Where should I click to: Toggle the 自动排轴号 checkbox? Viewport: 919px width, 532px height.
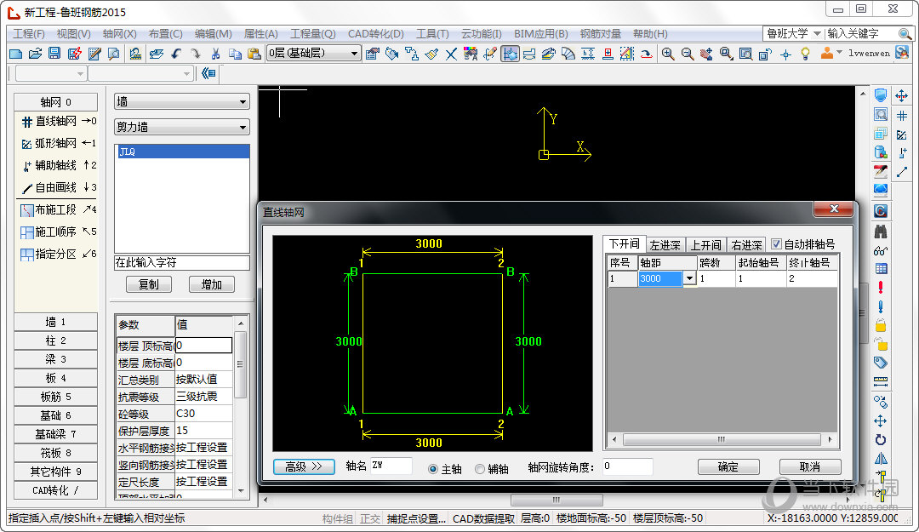point(776,244)
